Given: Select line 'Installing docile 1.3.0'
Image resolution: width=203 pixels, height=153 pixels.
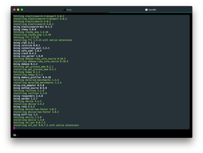Looking at the screenshot, I should pos(29,120).
